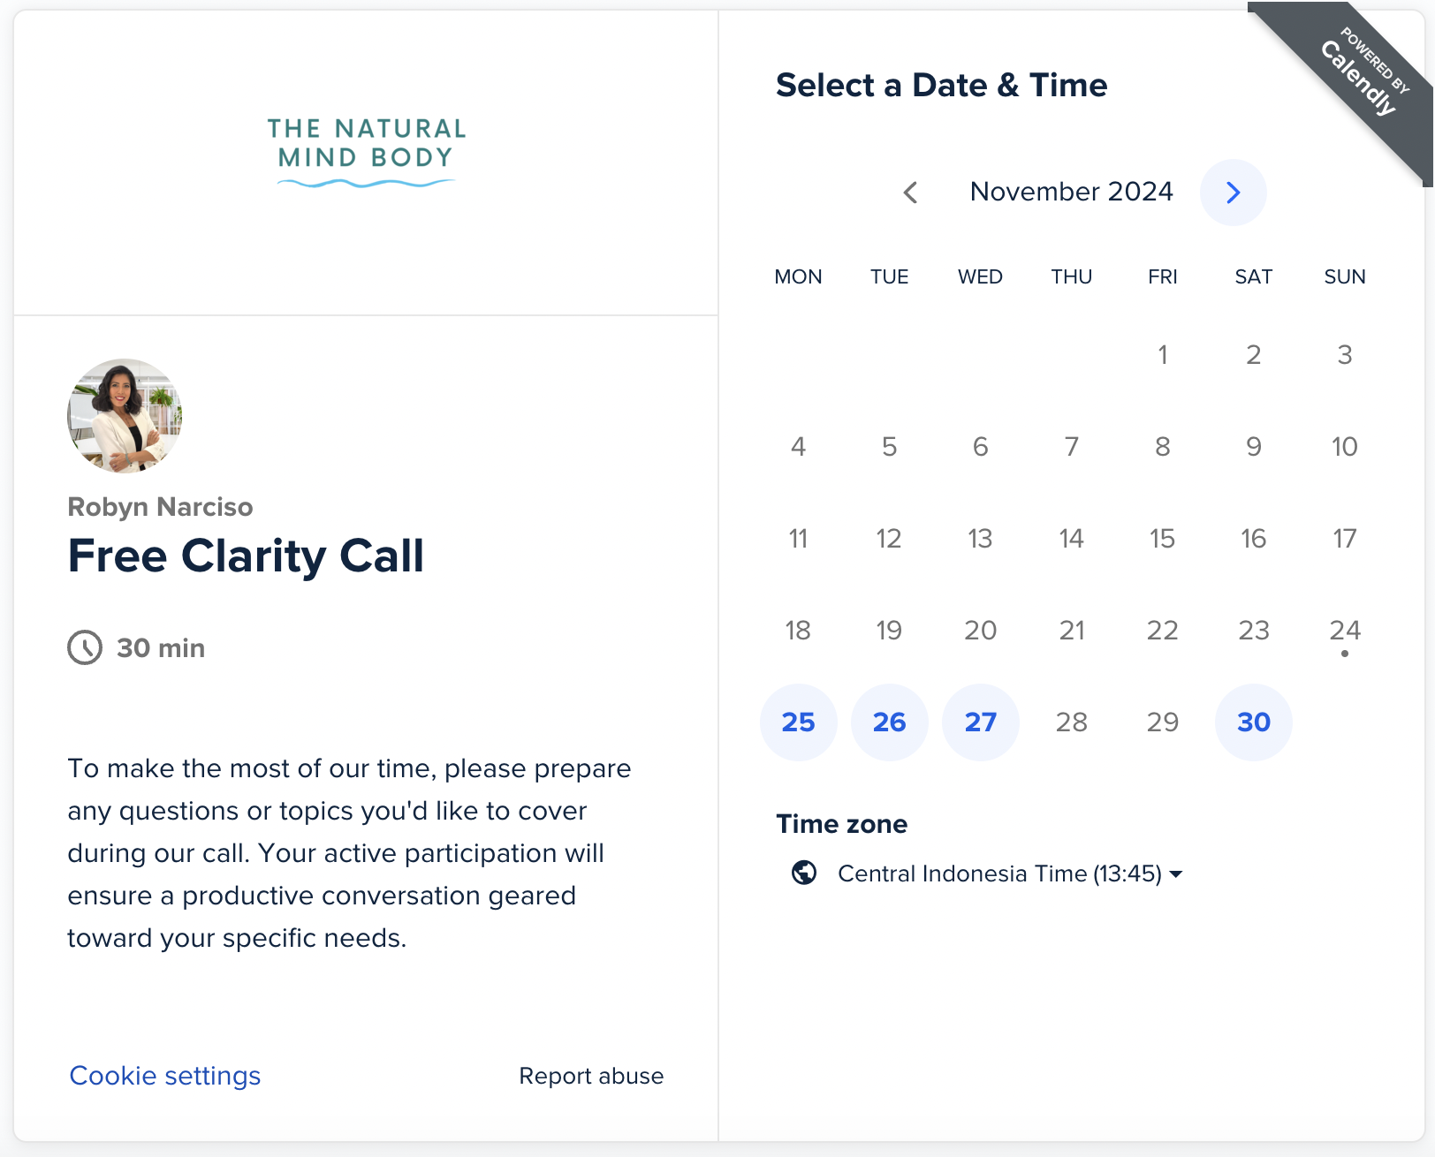This screenshot has width=1435, height=1157.
Task: Go to the next month arrow
Action: tap(1233, 193)
